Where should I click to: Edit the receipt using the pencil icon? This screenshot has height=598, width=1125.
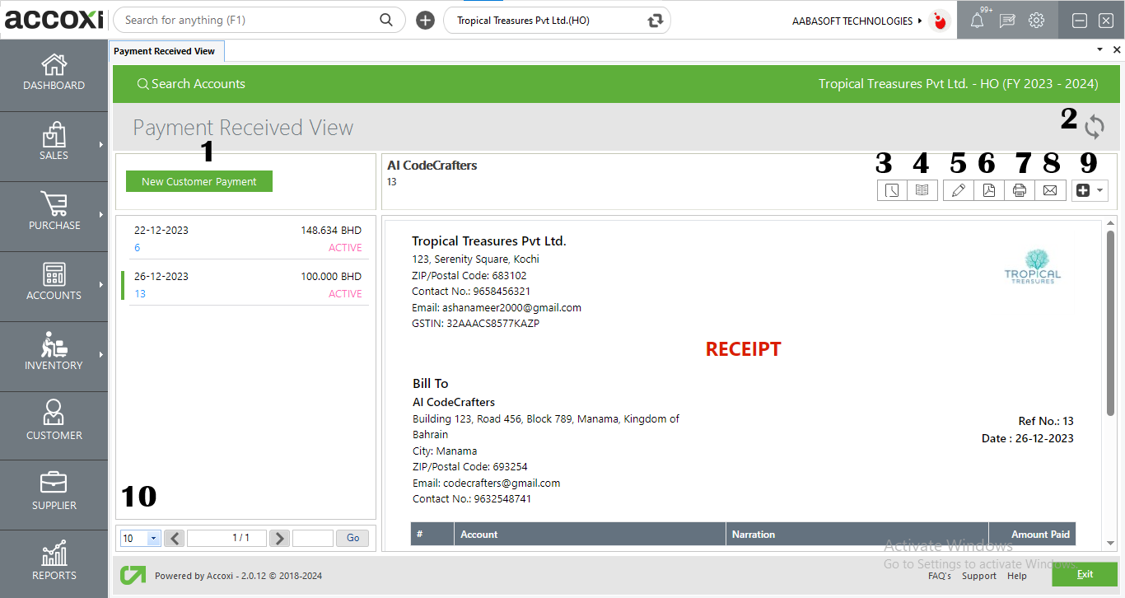pyautogui.click(x=958, y=190)
